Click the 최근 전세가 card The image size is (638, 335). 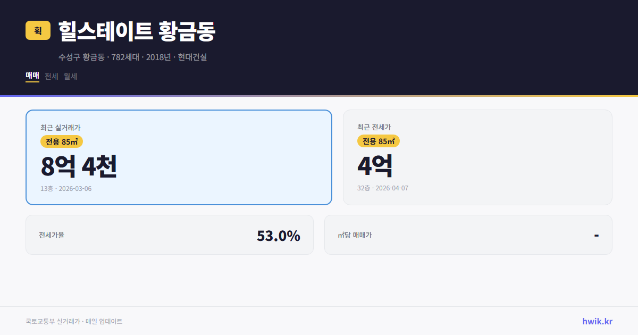477,157
